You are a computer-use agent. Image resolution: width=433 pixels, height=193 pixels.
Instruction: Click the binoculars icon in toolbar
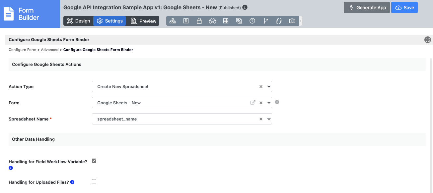click(x=212, y=21)
